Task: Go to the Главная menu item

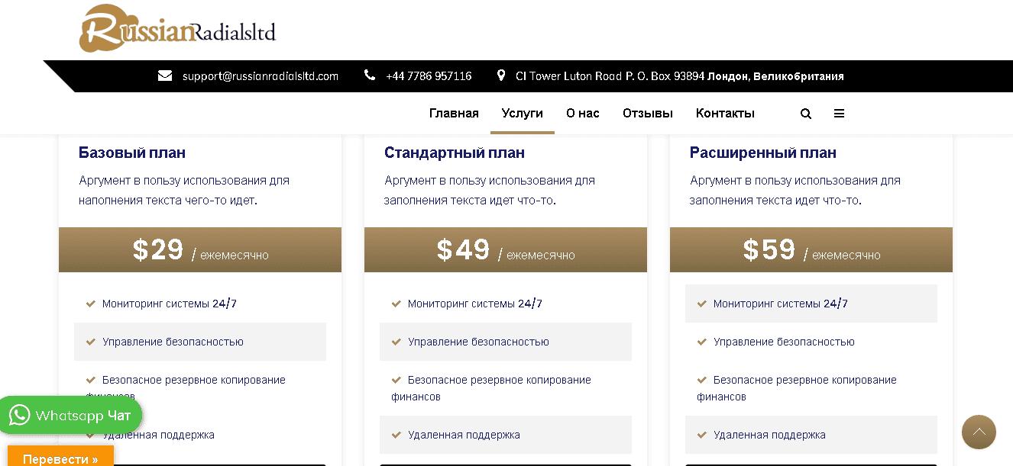Action: point(454,114)
